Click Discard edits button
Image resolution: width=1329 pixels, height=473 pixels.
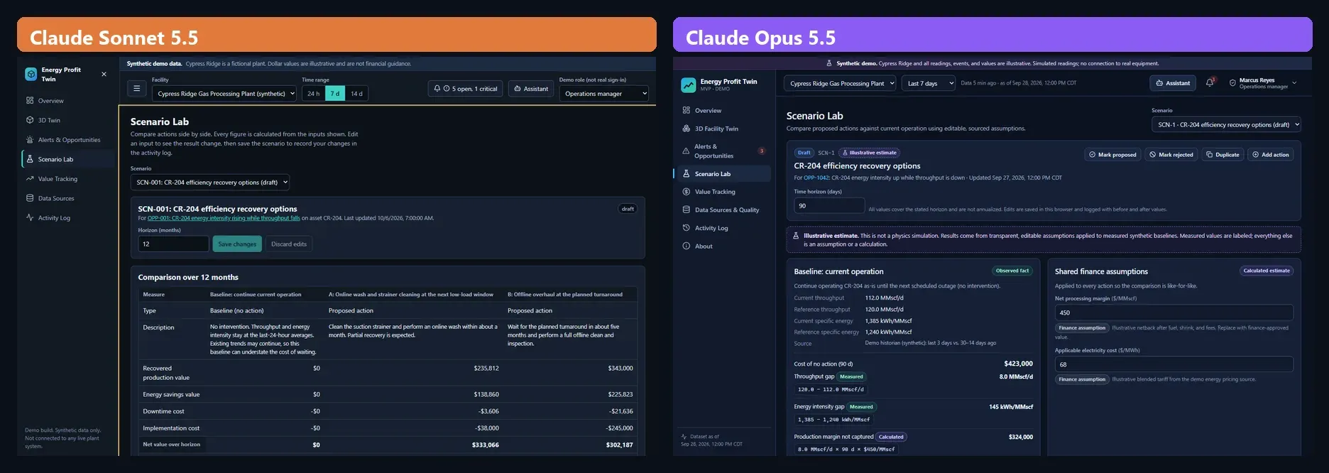[x=289, y=244]
